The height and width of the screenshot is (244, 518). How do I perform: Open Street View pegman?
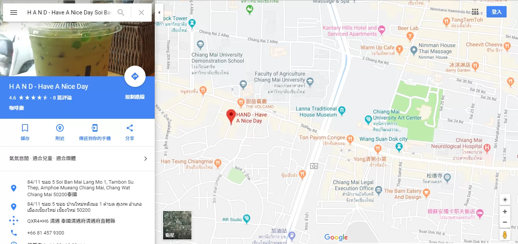[x=505, y=235]
